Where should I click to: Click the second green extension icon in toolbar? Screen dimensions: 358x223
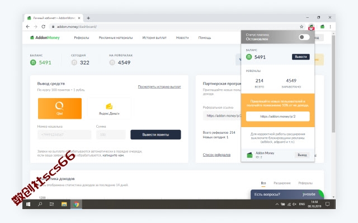pyautogui.click(x=322, y=27)
